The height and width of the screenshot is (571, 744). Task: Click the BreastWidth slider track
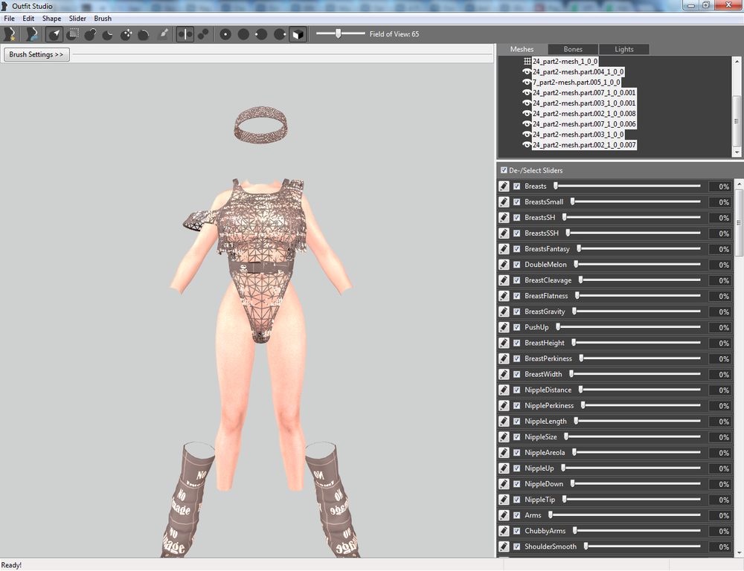(x=635, y=374)
